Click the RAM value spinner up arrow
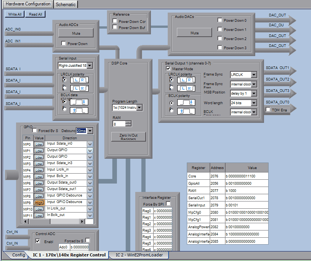This screenshot has height=261, width=311. click(128, 122)
